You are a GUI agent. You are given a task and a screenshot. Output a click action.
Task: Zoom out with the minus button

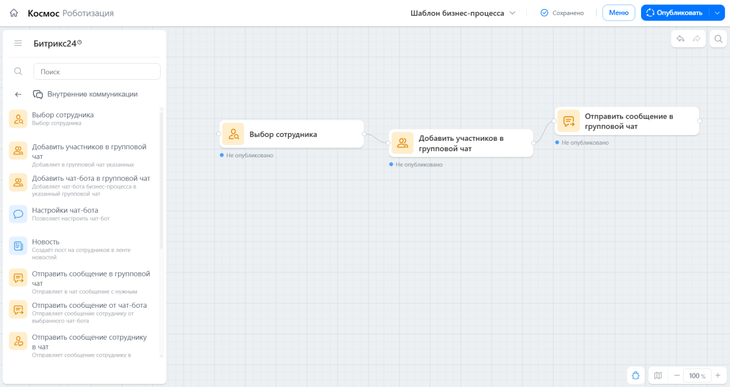click(x=676, y=376)
